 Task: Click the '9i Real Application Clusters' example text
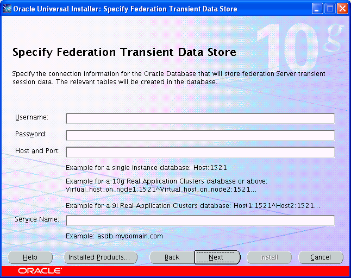(193, 206)
